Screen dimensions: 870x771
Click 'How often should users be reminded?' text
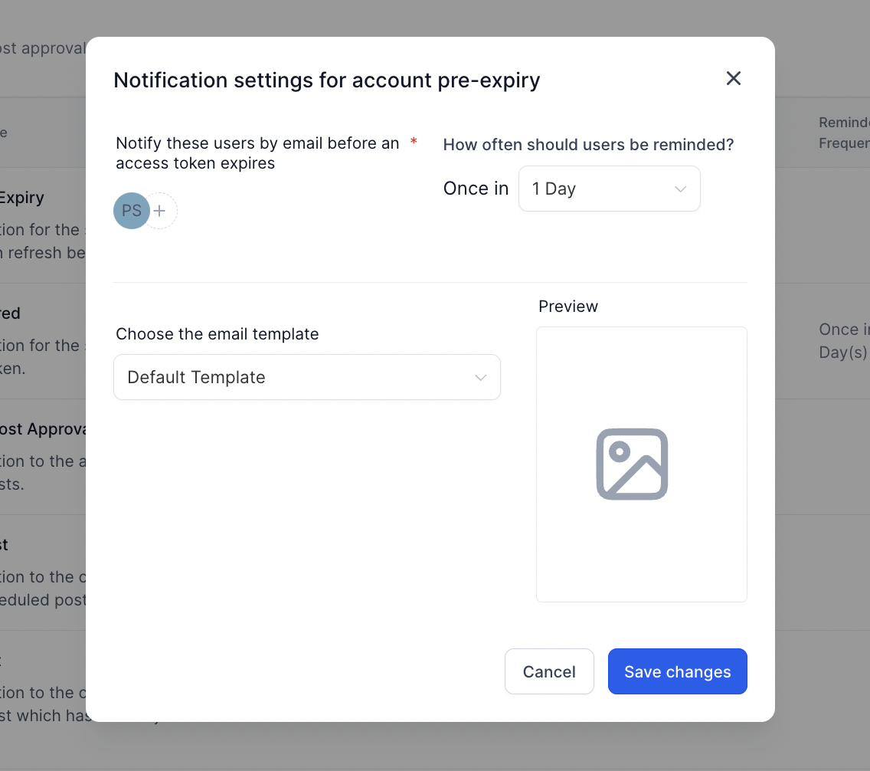588,144
